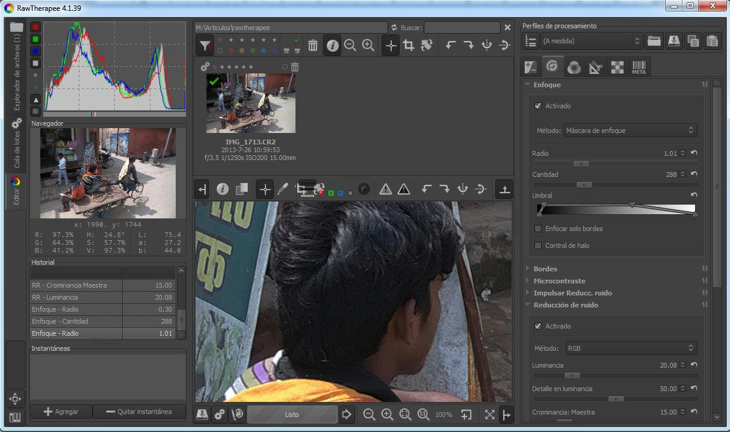730x432 pixels.
Task: Switch to Cola de lotes tab
Action: (x=16, y=146)
